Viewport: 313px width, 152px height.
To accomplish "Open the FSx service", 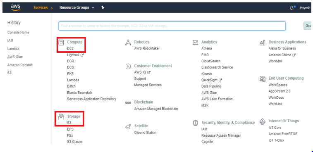I will pos(70,135).
